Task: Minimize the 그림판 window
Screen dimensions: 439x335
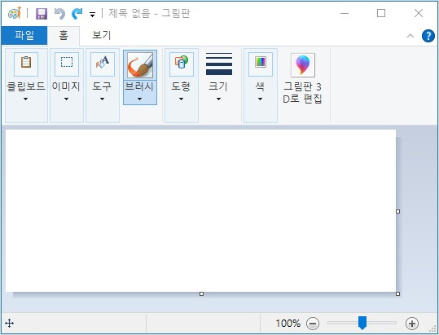Action: click(x=345, y=13)
